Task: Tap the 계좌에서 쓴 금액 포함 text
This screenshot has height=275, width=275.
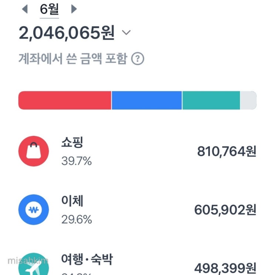Action: (73, 59)
